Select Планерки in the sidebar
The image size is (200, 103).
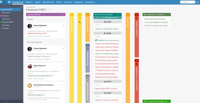[5, 28]
